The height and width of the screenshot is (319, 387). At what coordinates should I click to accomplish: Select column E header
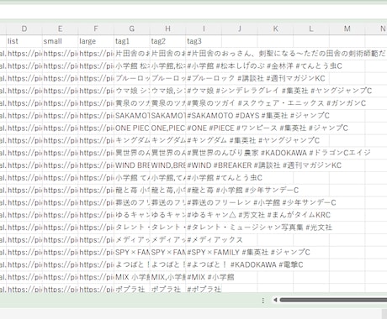pos(61,29)
